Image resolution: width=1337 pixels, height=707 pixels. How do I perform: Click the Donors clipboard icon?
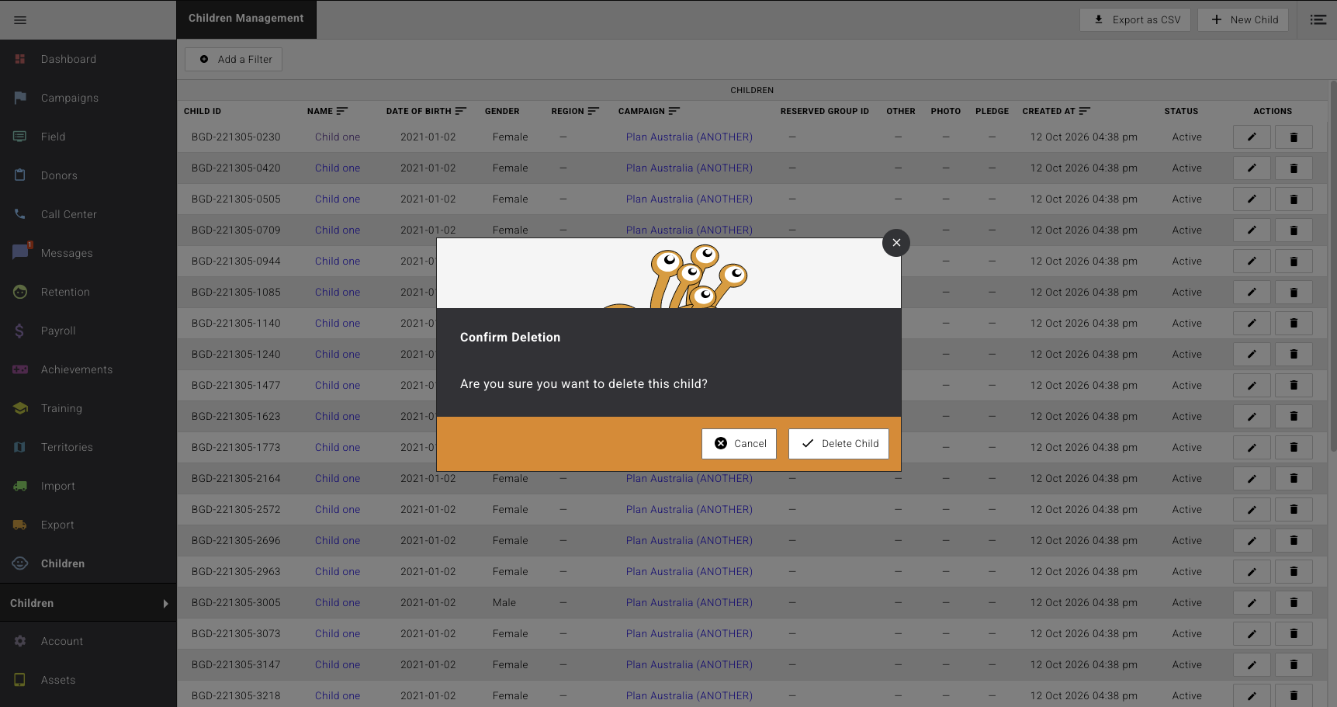(20, 175)
